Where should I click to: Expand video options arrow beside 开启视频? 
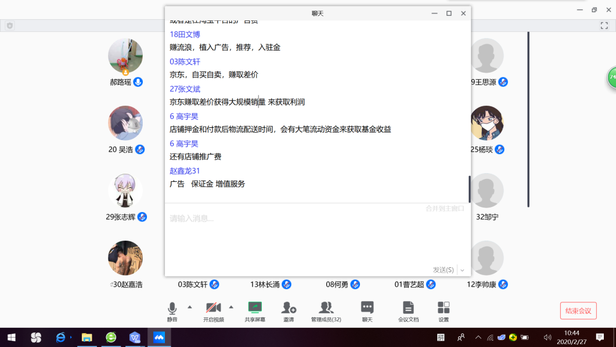click(231, 306)
